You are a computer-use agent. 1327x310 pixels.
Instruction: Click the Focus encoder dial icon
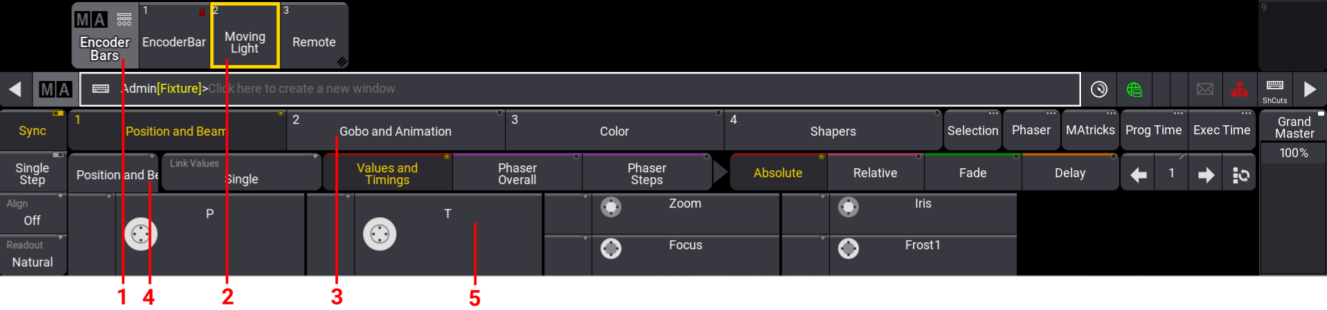click(611, 248)
